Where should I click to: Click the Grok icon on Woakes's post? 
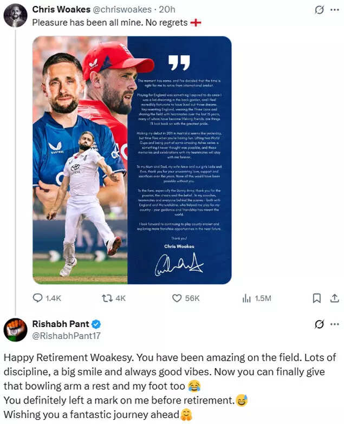click(320, 10)
